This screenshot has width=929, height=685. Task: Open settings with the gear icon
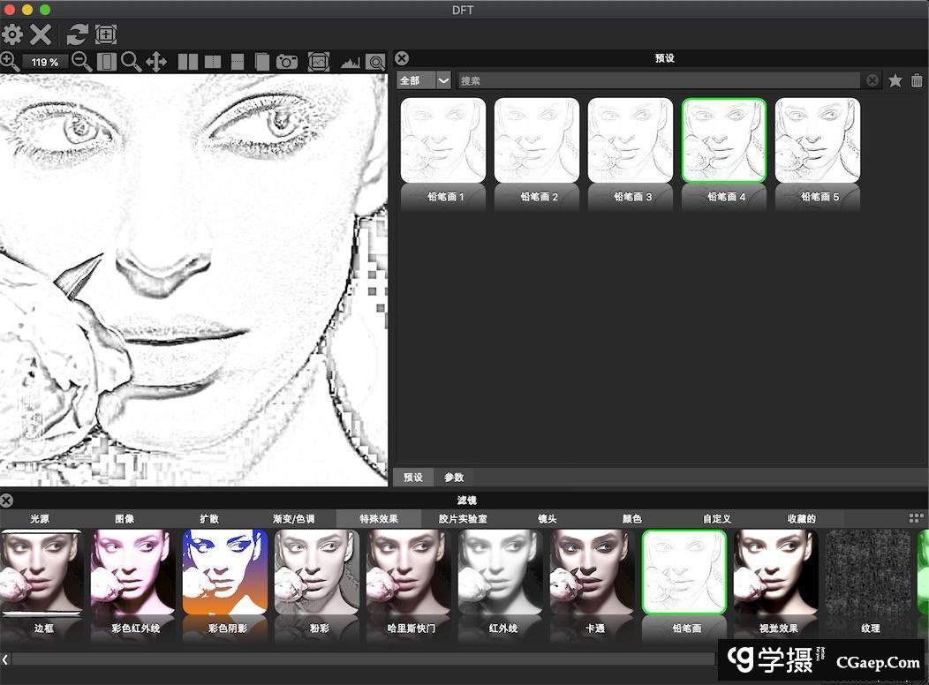click(x=12, y=34)
